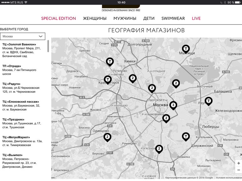Select the store pin above Дзержинский
The image size is (242, 181).
pyautogui.click(x=186, y=136)
